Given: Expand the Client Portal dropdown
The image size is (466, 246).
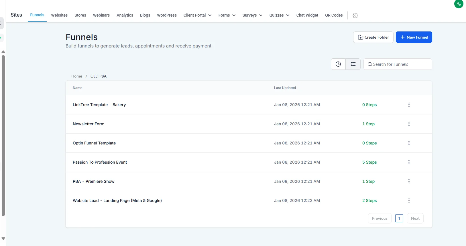Looking at the screenshot, I should [197, 15].
